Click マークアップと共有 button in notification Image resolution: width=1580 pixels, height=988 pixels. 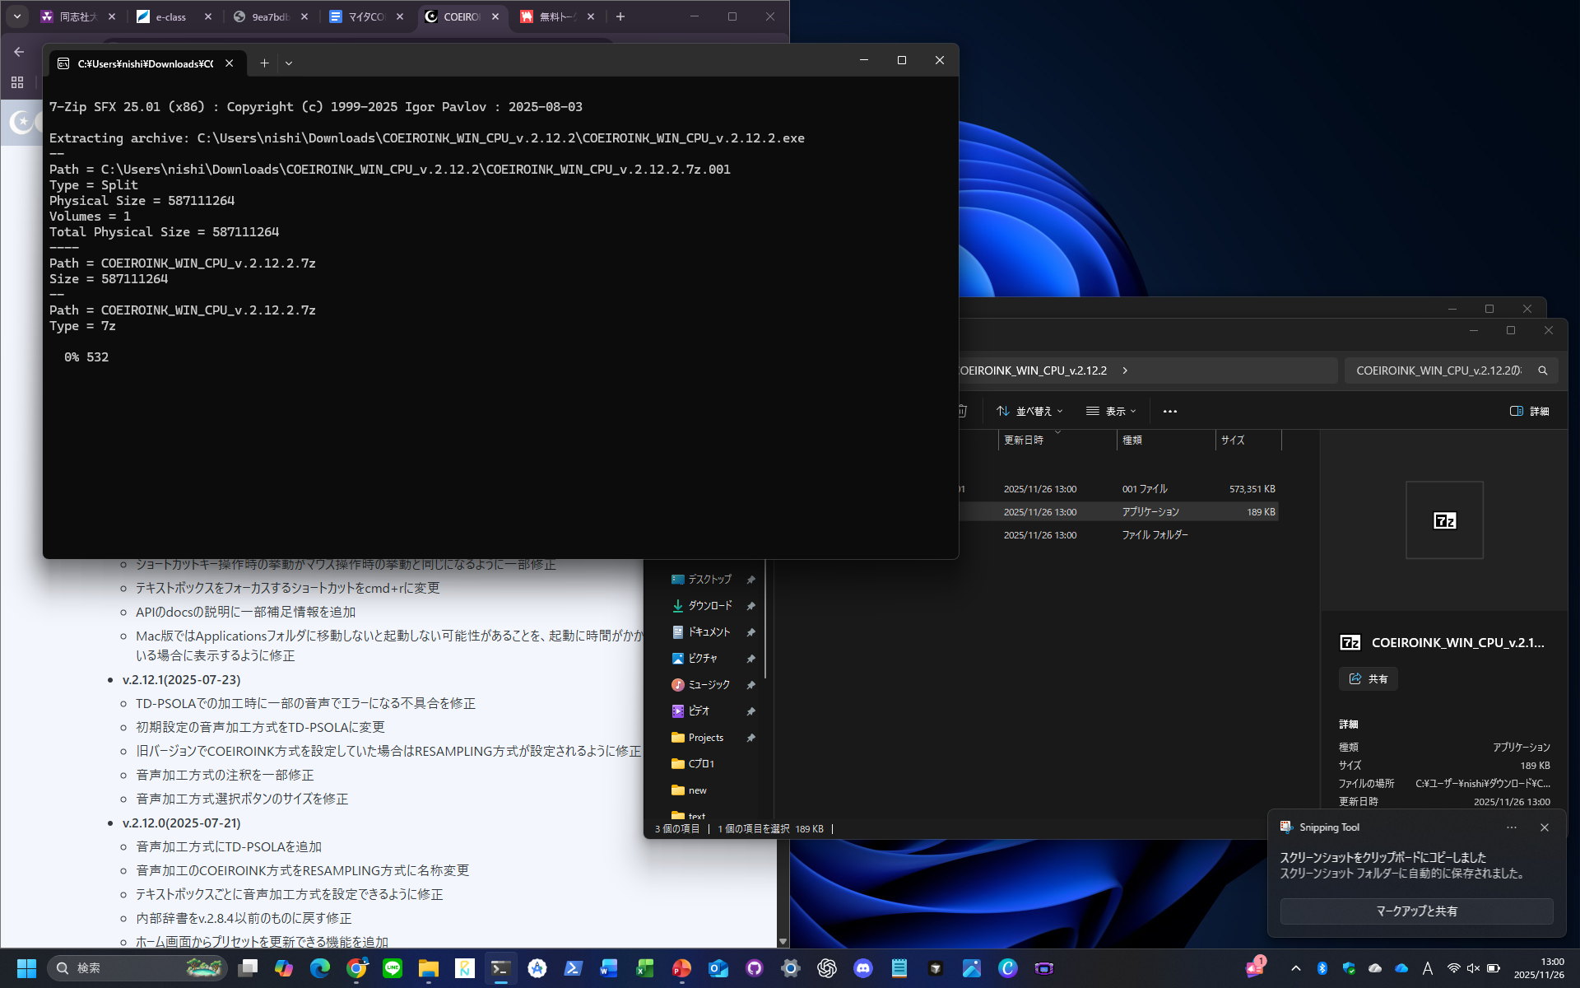[x=1416, y=911]
